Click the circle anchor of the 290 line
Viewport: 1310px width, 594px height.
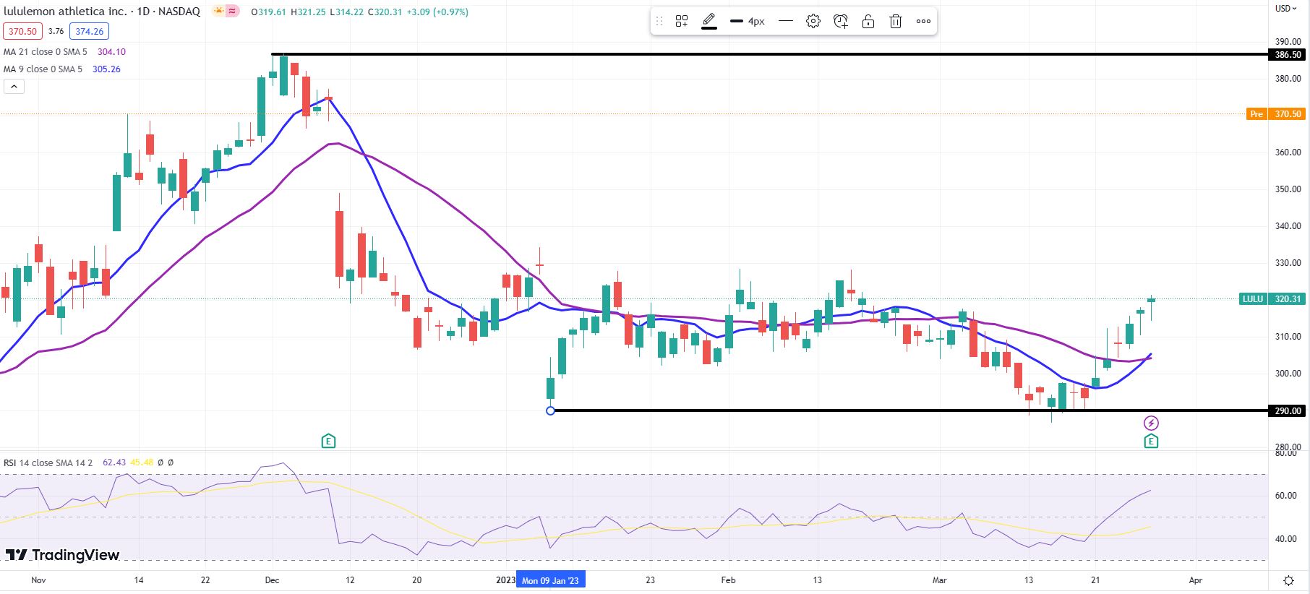click(x=551, y=410)
